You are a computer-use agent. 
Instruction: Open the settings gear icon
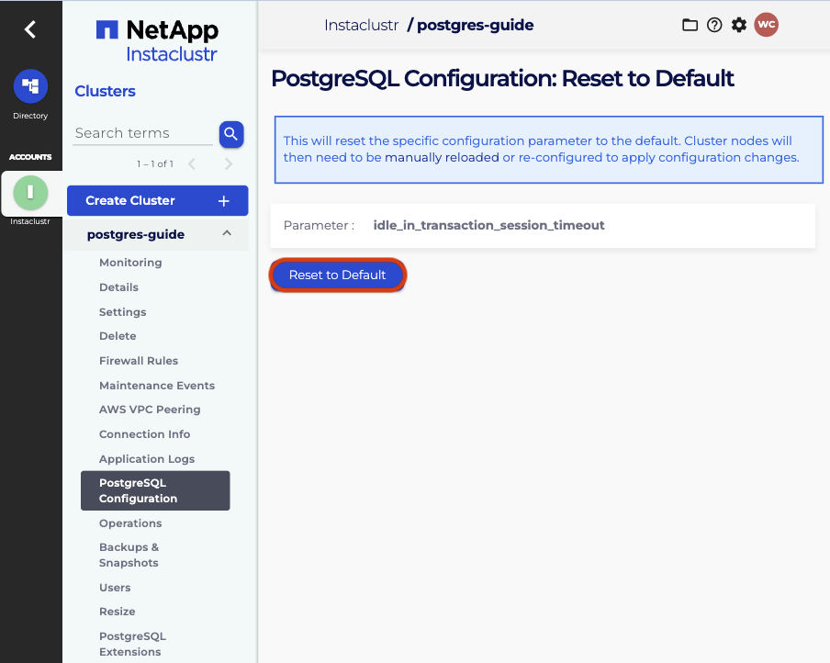pos(738,26)
